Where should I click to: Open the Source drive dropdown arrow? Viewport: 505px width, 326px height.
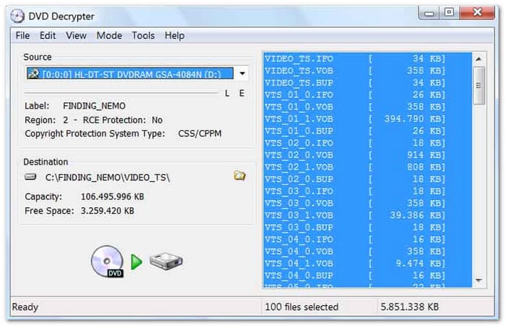pyautogui.click(x=242, y=73)
